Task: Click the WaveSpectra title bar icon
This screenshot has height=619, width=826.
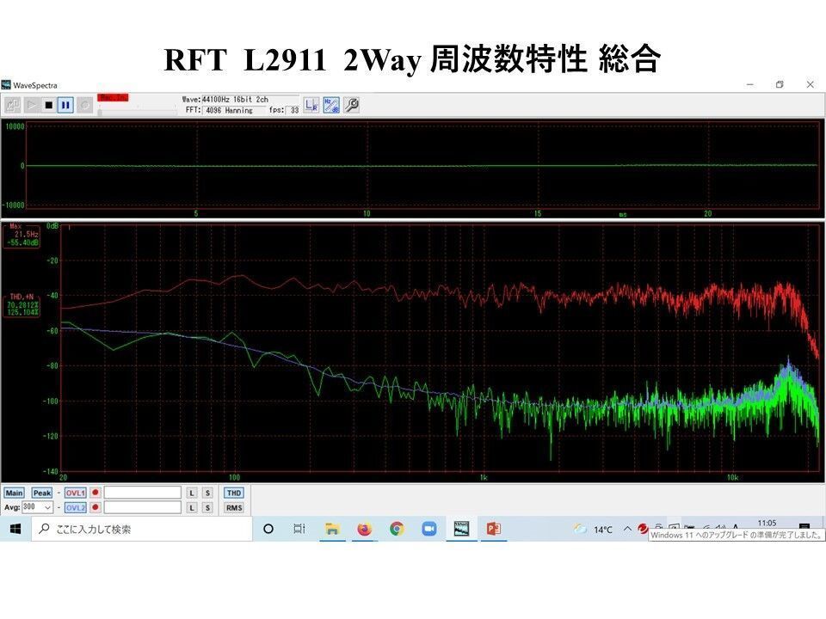Action: (x=6, y=85)
